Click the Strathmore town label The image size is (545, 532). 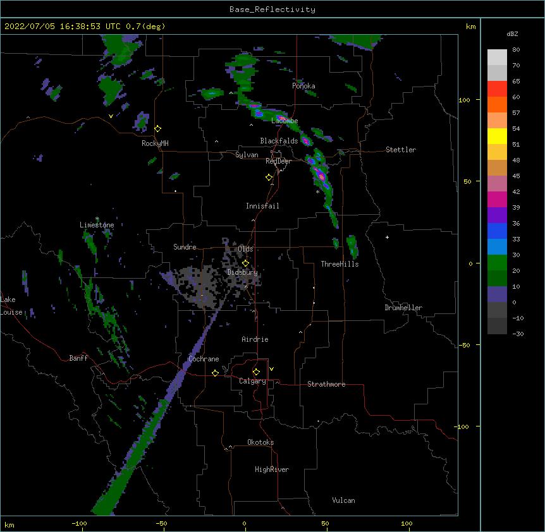tap(326, 384)
